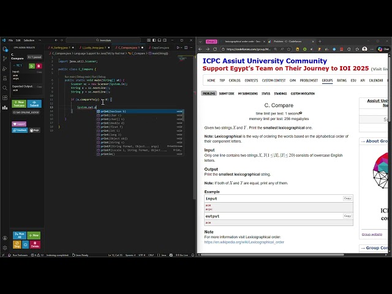Toggle the bottom panel layout icon

[x=159, y=40]
